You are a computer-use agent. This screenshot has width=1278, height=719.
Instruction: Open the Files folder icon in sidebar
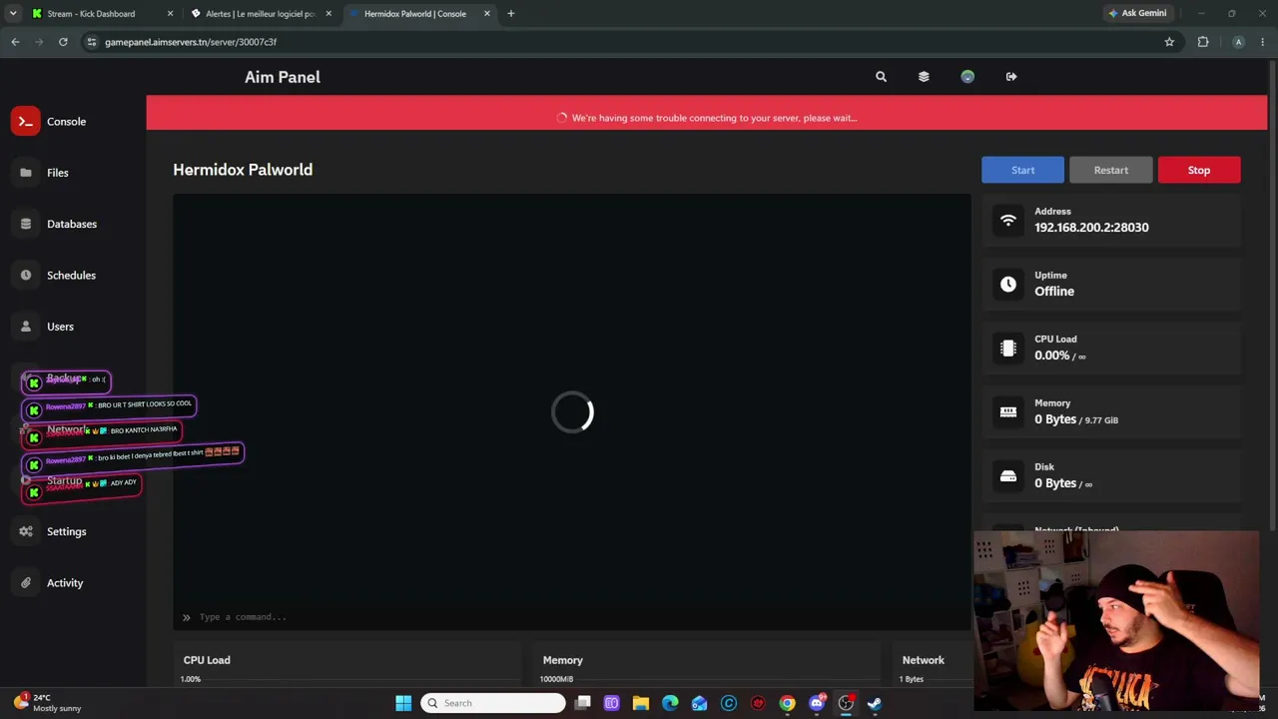[26, 173]
